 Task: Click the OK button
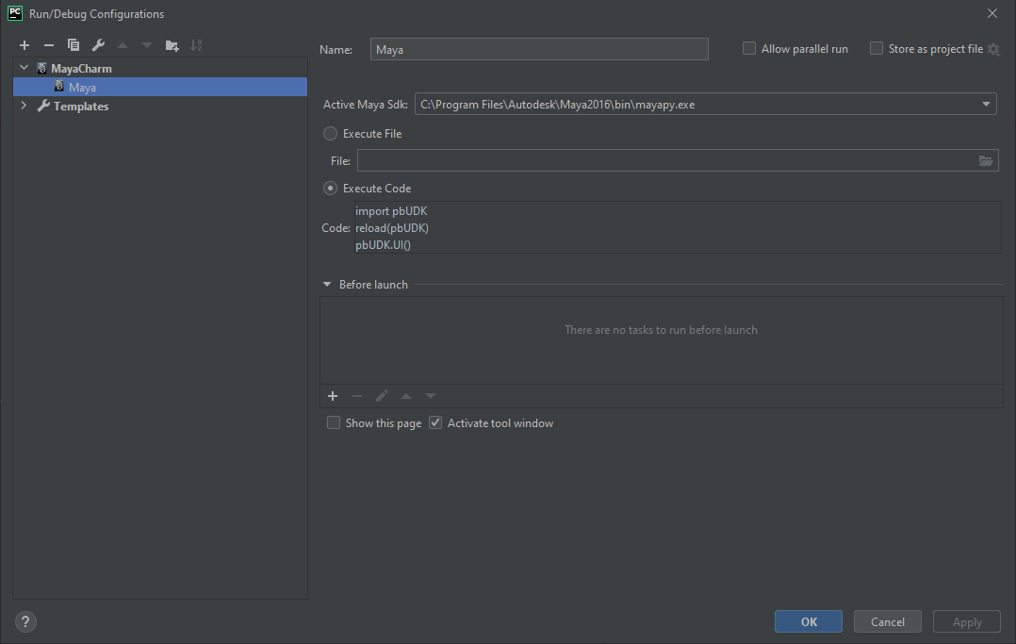[x=809, y=621]
